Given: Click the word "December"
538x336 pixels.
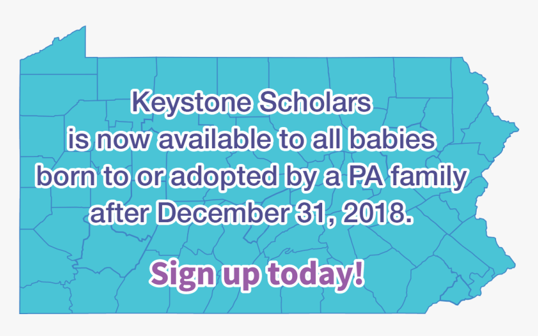Looking at the screenshot, I should [222, 212].
